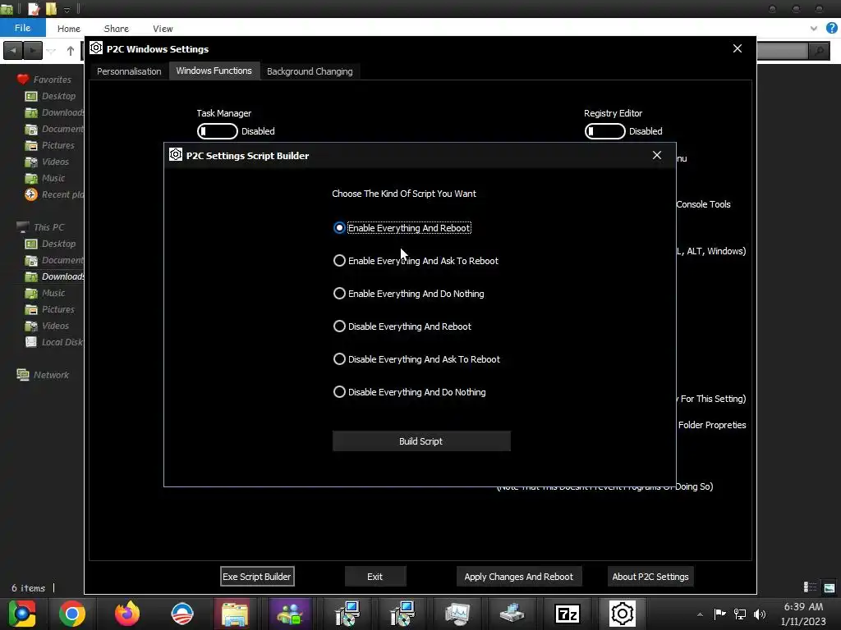Viewport: 841px width, 630px height.
Task: Open Videos under This PC
Action: tap(47, 326)
